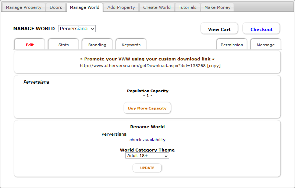Go to the Message sub-tab
The image size is (295, 188).
click(266, 45)
